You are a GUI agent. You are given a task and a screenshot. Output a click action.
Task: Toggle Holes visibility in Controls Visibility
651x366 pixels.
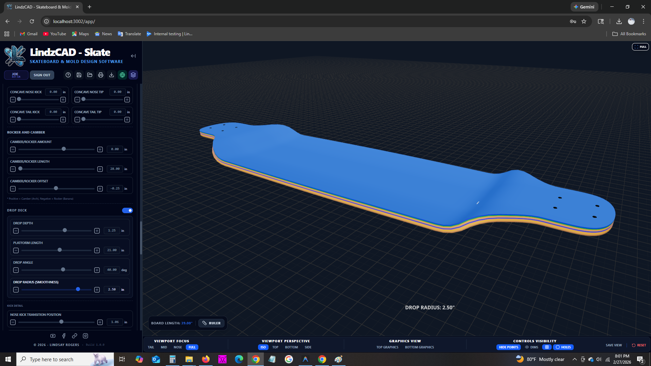click(x=563, y=347)
